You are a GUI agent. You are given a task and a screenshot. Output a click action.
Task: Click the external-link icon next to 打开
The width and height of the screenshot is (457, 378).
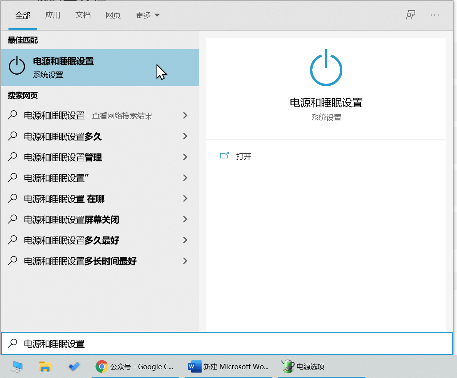[x=224, y=156]
